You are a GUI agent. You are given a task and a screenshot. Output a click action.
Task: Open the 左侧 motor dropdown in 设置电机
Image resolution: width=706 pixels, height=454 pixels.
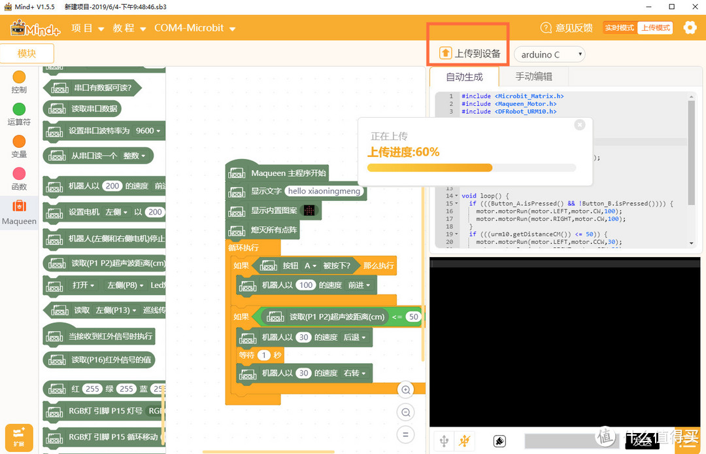(x=116, y=212)
